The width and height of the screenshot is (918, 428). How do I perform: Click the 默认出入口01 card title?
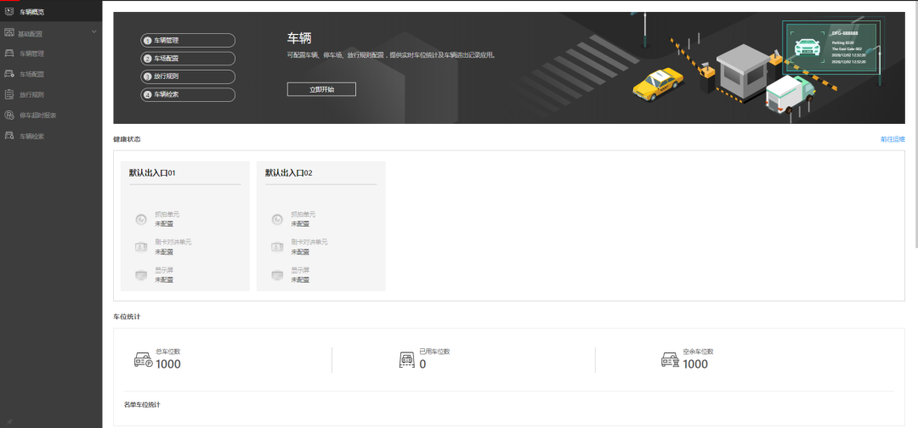pyautogui.click(x=152, y=173)
